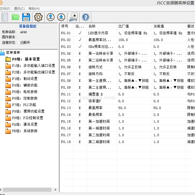Open file with the green folder icon
Viewport: 195px width, 195px height.
[x=16, y=17]
